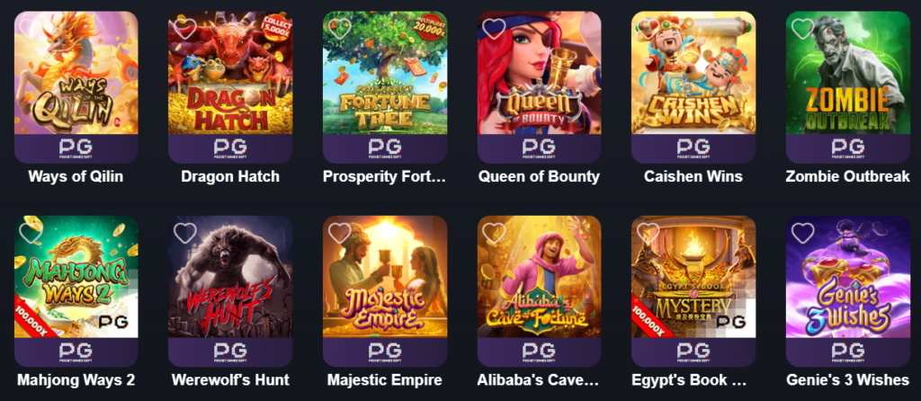921x401 pixels.
Task: Mark Caishen Wins as favorite via heart
Action: 648,28
